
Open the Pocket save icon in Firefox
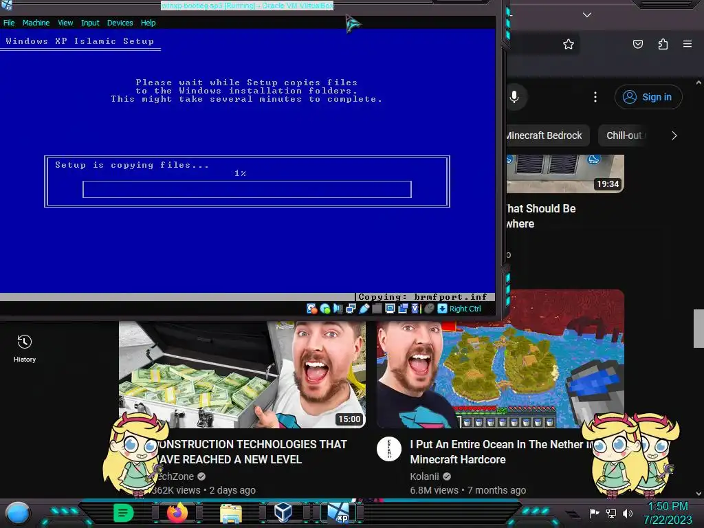[637, 44]
